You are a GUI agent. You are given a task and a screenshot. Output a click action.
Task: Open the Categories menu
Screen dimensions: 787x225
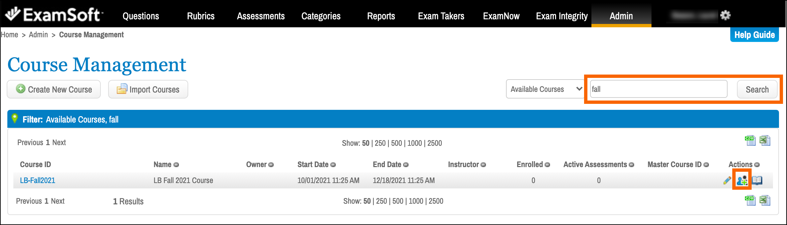click(321, 16)
